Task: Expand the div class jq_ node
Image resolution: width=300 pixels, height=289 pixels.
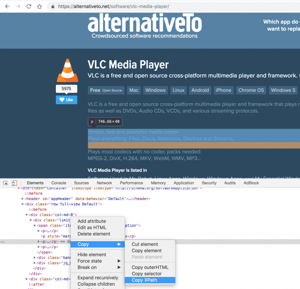Action: pyautogui.click(x=35, y=263)
